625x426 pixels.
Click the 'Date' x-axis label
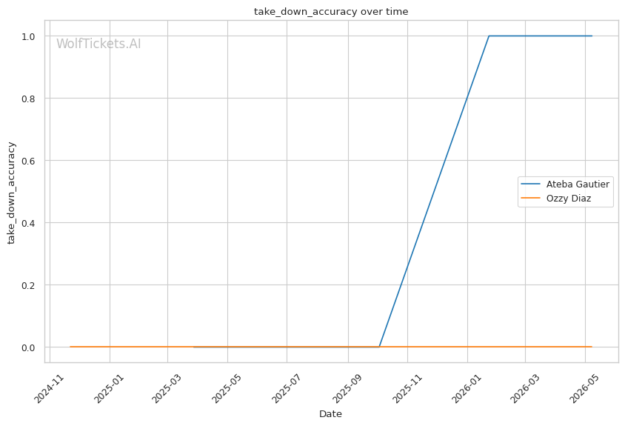pos(330,414)
